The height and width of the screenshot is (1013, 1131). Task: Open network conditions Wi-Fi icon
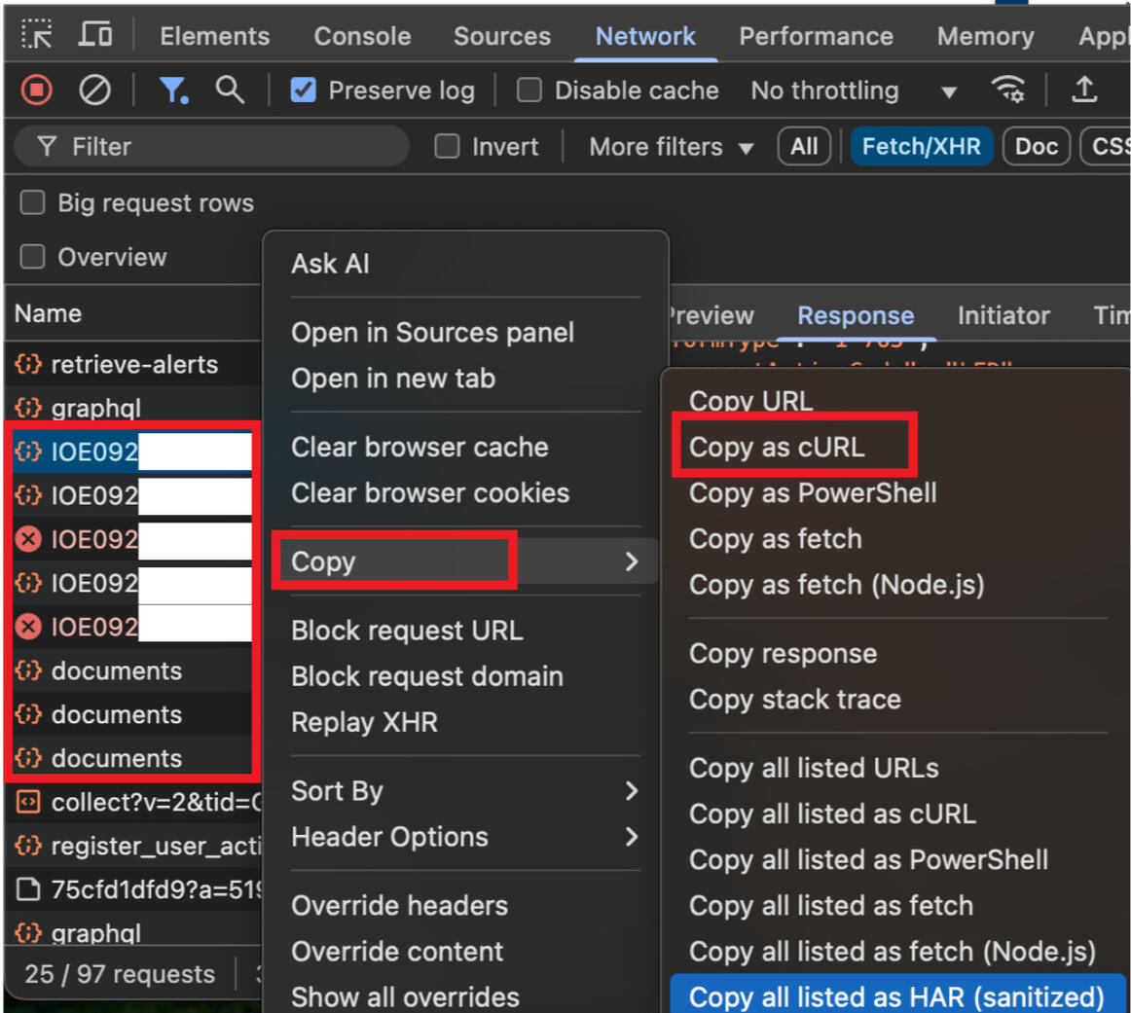tap(1007, 90)
